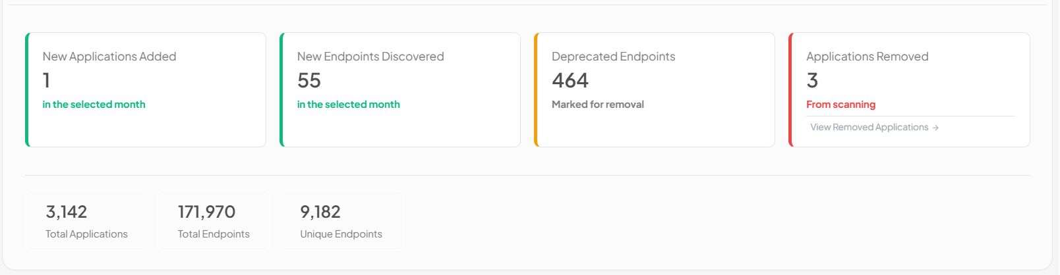The image size is (1060, 275).
Task: Click the New Applications Added card title
Action: [109, 57]
